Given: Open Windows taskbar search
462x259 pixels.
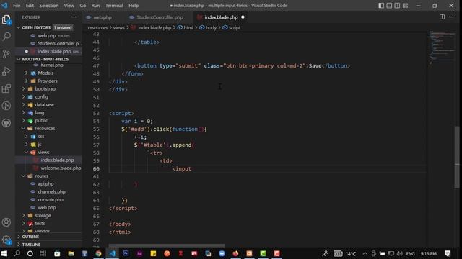Looking at the screenshot, I should click(x=17, y=253).
